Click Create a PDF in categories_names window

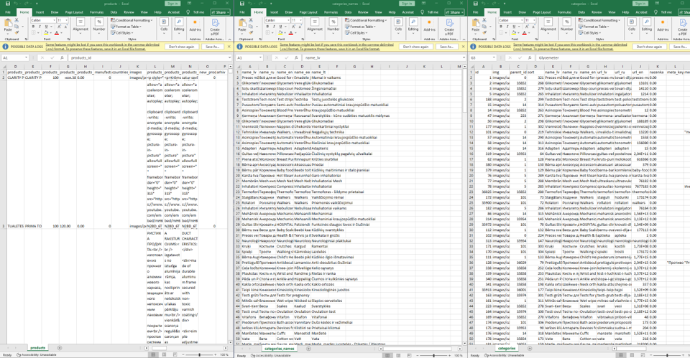pos(449,27)
